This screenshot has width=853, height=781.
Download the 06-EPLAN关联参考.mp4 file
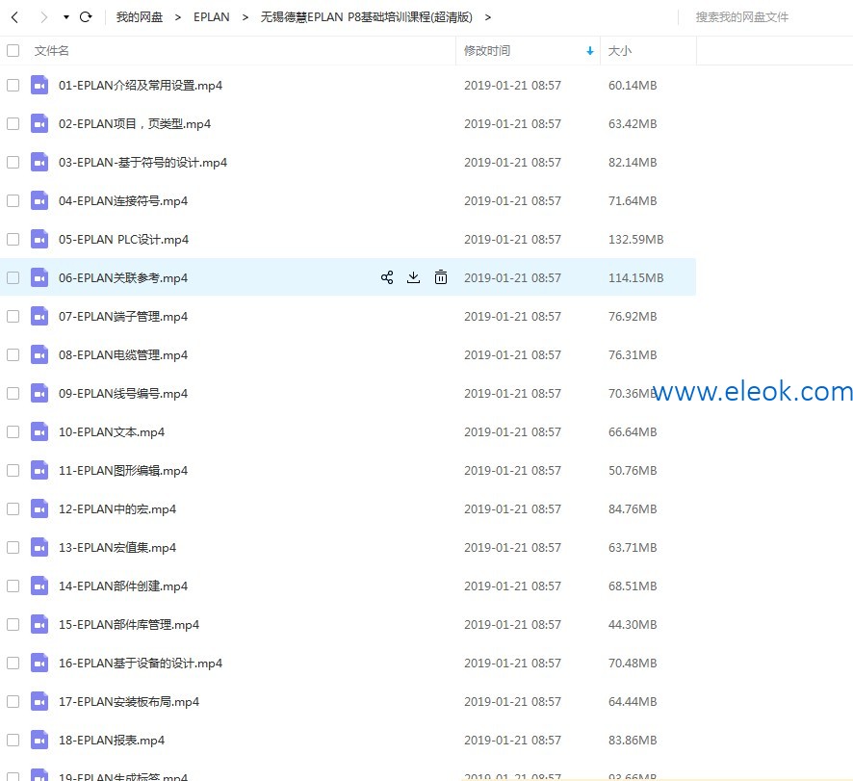point(413,277)
